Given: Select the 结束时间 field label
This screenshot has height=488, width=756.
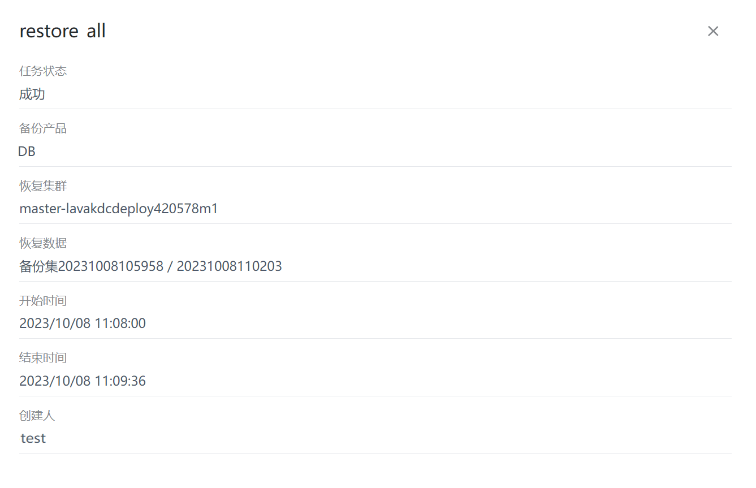Looking at the screenshot, I should pos(43,358).
